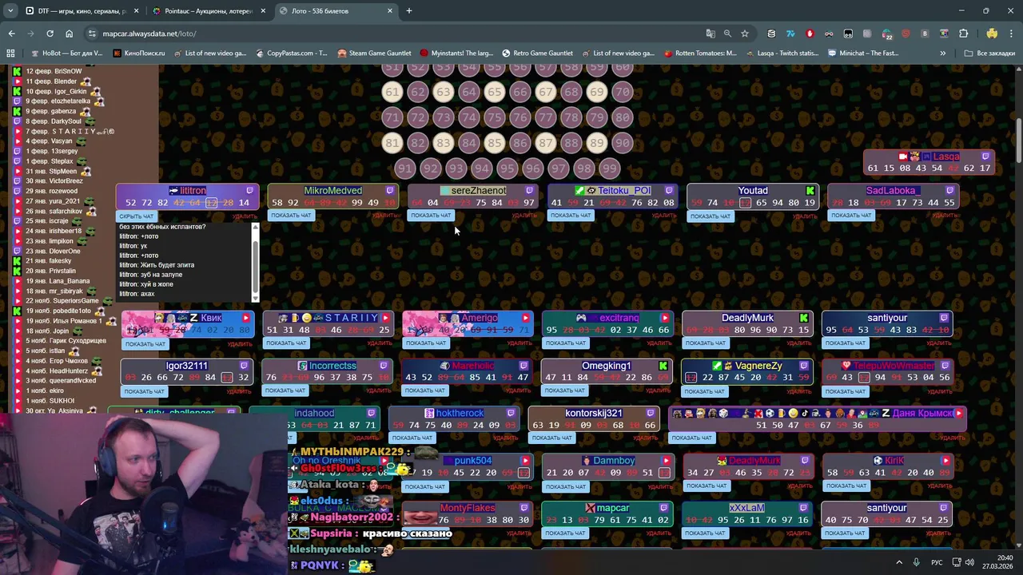Click lotto ball number 77
Viewport: 1023px width, 575px height.
point(545,117)
